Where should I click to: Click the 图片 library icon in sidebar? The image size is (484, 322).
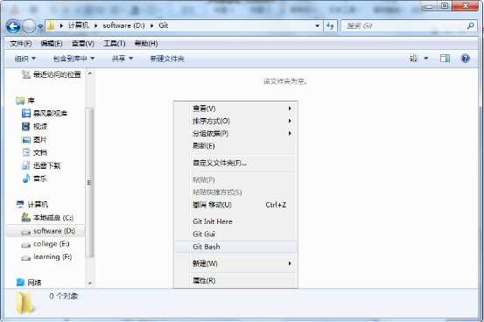pyautogui.click(x=26, y=139)
